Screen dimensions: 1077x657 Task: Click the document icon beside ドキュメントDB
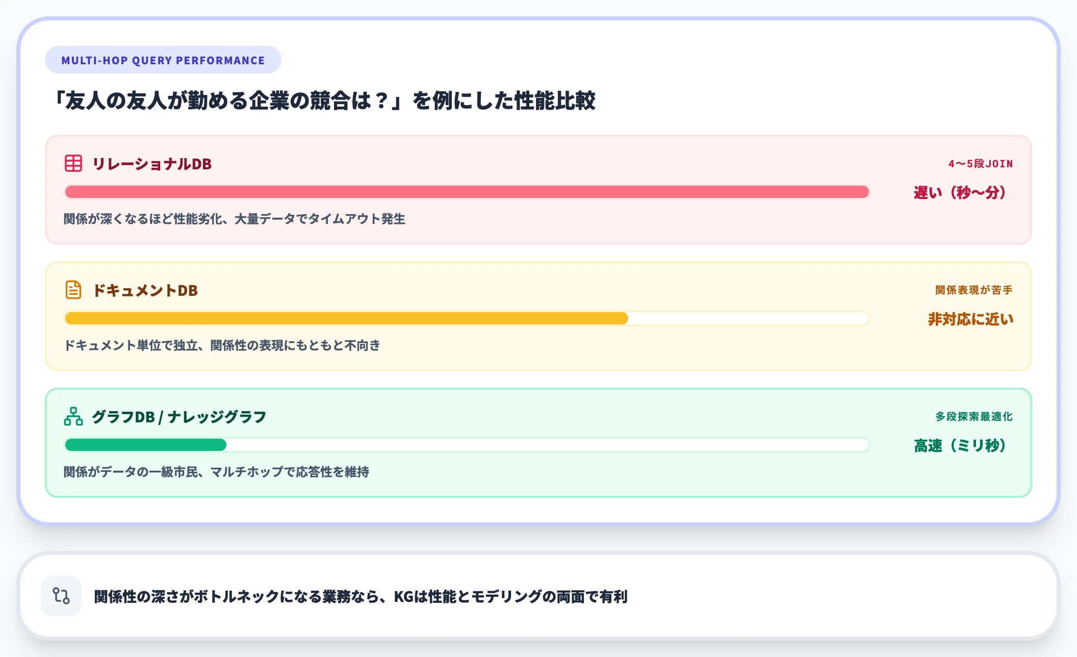click(72, 290)
